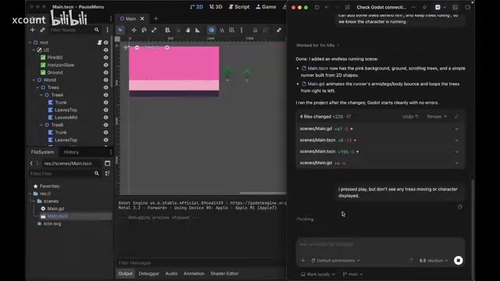Open Default permissions dropdown
Image resolution: width=500 pixels, height=281 pixels.
[336, 261]
